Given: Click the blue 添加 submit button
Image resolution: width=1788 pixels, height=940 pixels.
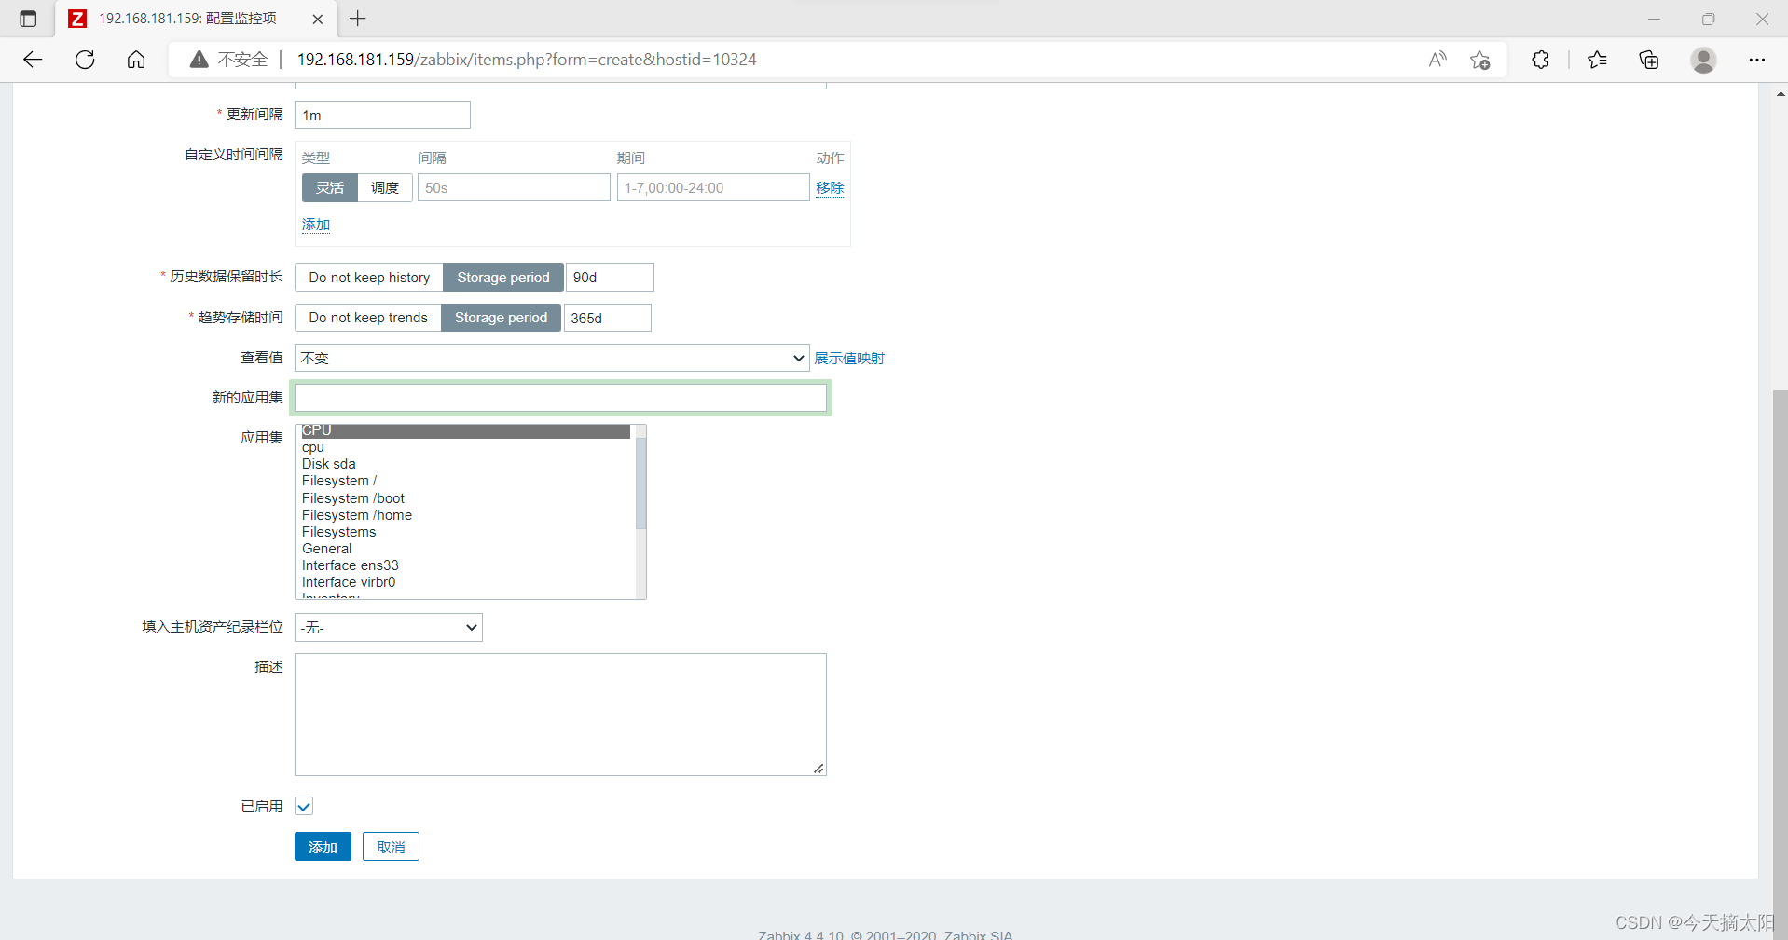Looking at the screenshot, I should pos(323,847).
